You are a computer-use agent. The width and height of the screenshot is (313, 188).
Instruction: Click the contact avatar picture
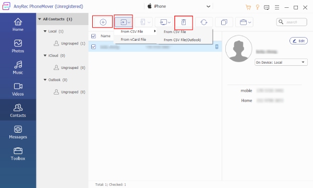point(238,49)
